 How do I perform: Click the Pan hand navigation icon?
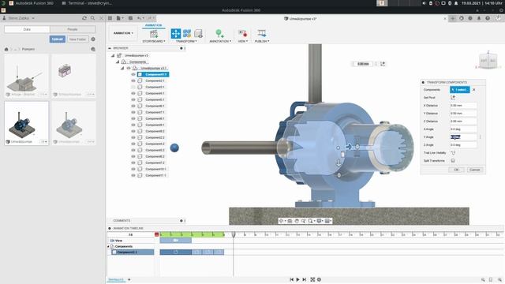[x=297, y=221]
